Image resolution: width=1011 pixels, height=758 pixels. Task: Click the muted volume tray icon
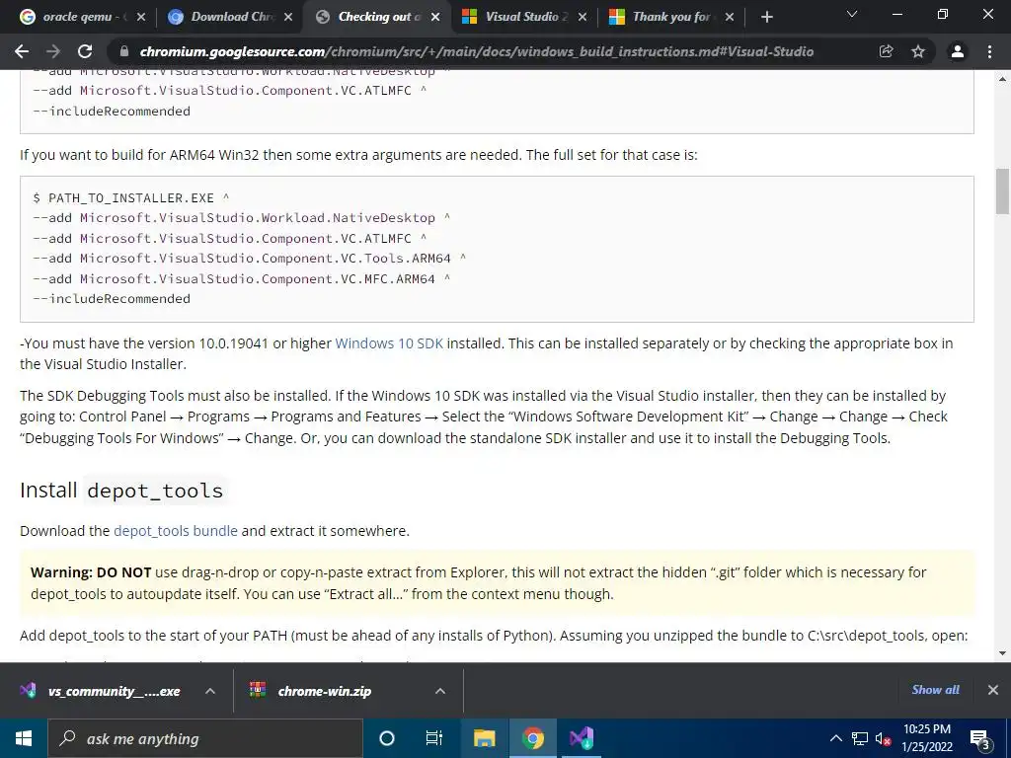point(883,738)
